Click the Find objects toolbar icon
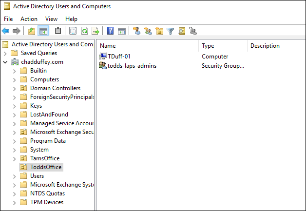Screen dimensions: 306x211 tap(182, 31)
